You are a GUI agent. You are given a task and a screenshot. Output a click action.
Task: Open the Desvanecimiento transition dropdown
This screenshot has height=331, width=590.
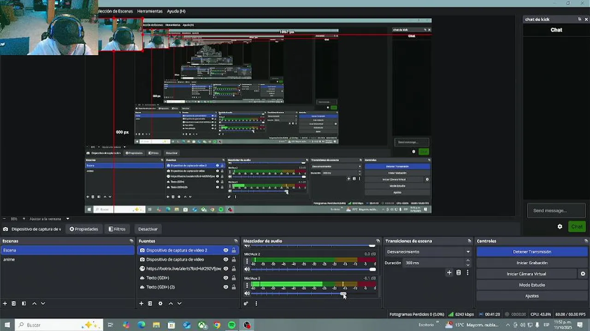[x=428, y=252]
